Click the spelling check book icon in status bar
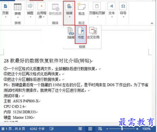The image size is (157, 132). [52, 129]
